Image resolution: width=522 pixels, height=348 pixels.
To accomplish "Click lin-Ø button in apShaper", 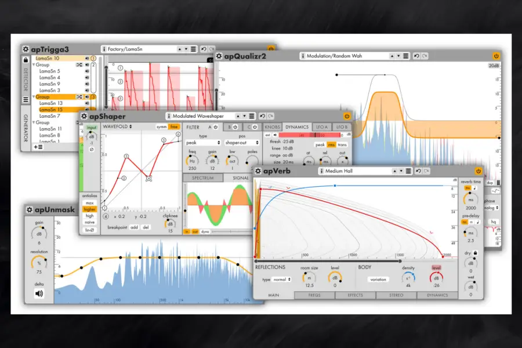I will click(89, 230).
